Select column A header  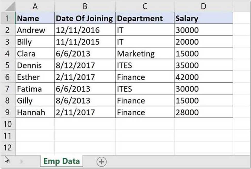point(35,6)
